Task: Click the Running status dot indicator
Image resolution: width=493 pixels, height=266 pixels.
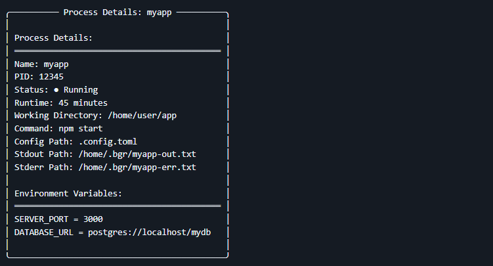Action: click(x=56, y=90)
